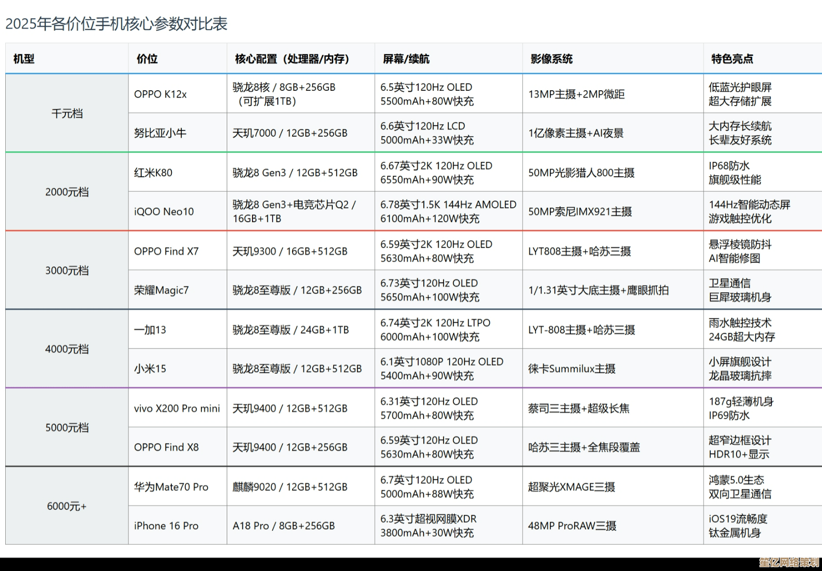Screen dimensions: 822x571
Task: Click the 核心配置（处理器/内存） header
Action: [301, 59]
